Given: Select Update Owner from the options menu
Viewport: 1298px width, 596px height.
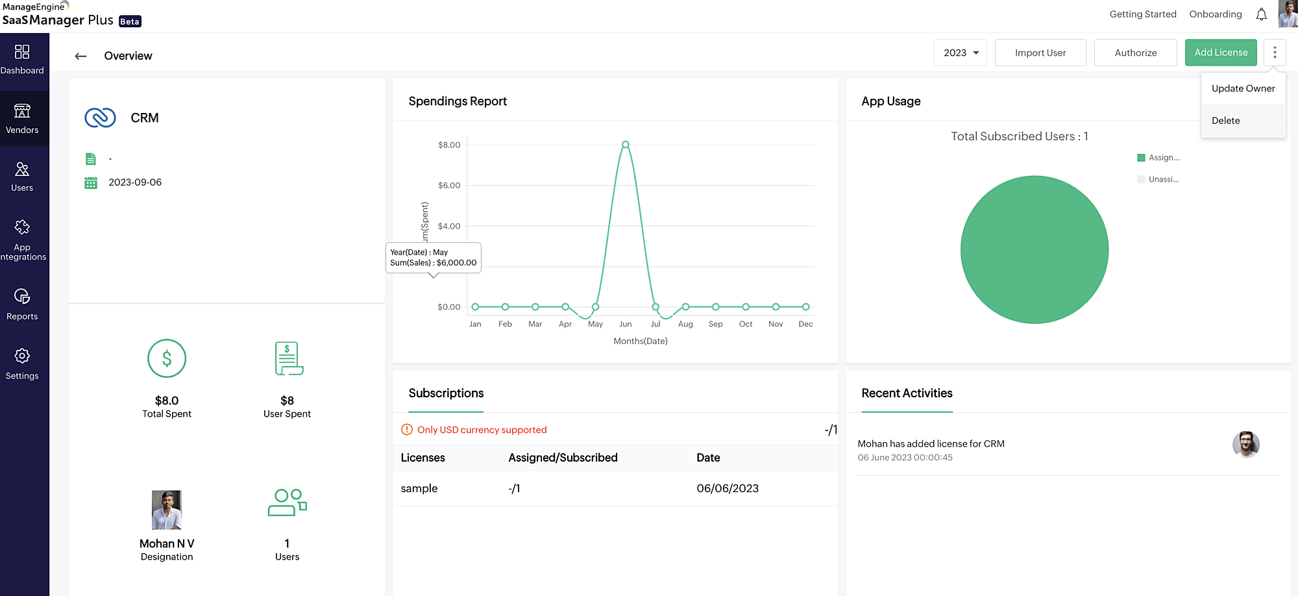Looking at the screenshot, I should pyautogui.click(x=1243, y=88).
